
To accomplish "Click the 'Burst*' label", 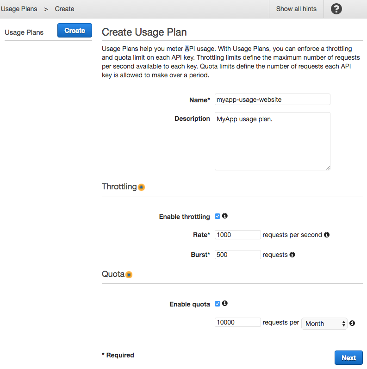I will point(200,255).
